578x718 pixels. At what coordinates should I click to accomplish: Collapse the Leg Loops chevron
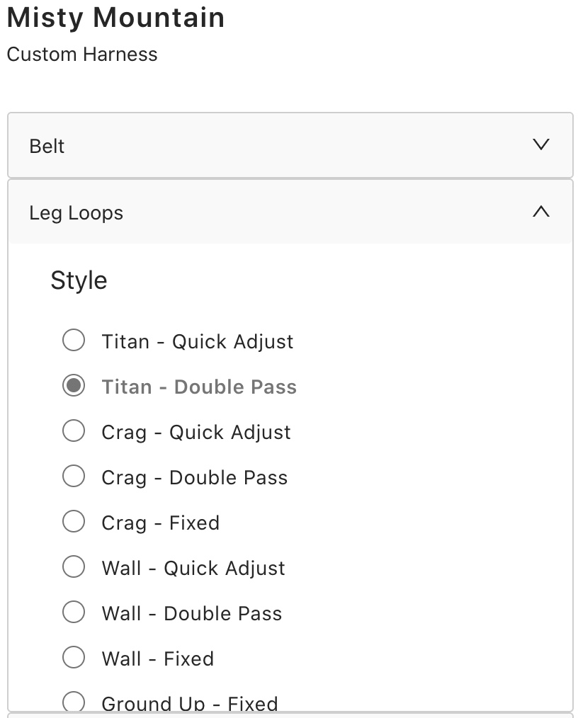pyautogui.click(x=540, y=212)
